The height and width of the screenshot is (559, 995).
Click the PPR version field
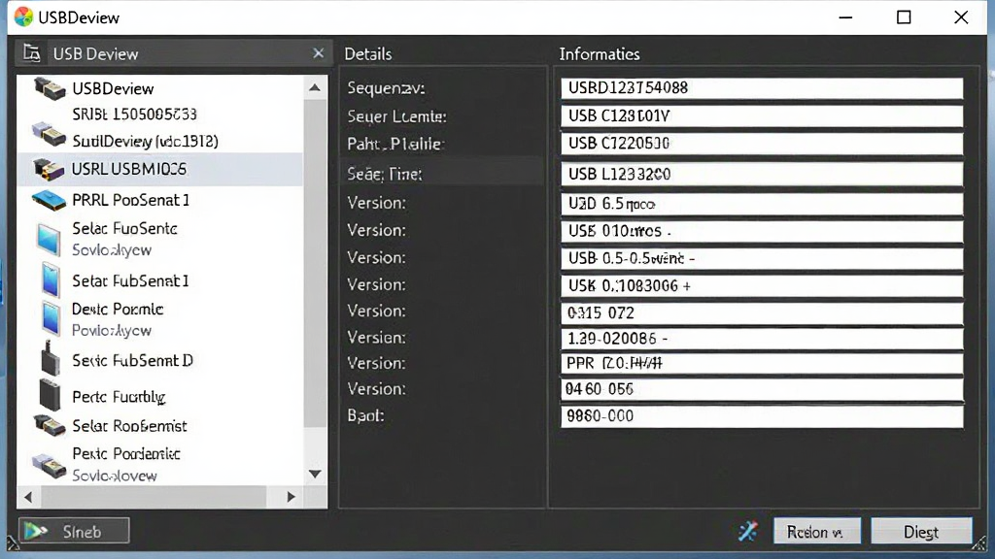(x=762, y=364)
